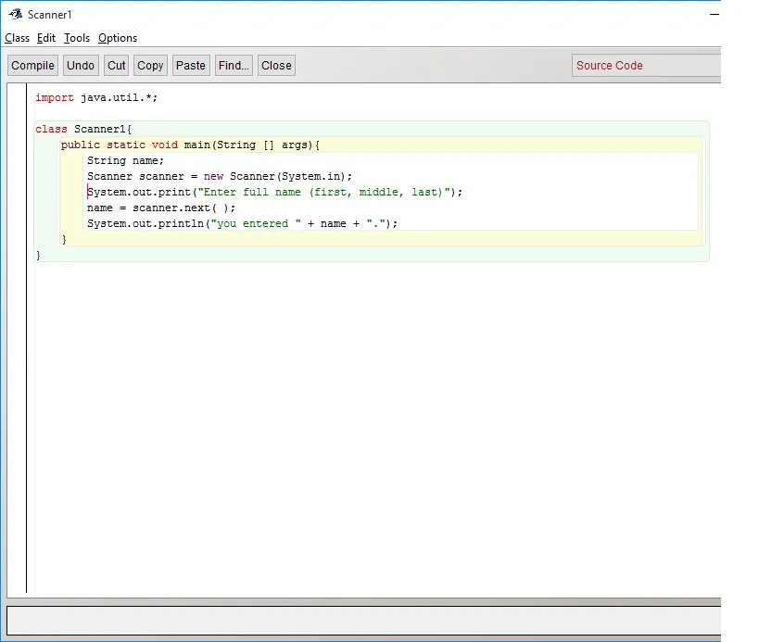This screenshot has height=642, width=759.
Task: Open the Tools menu
Action: [x=77, y=38]
